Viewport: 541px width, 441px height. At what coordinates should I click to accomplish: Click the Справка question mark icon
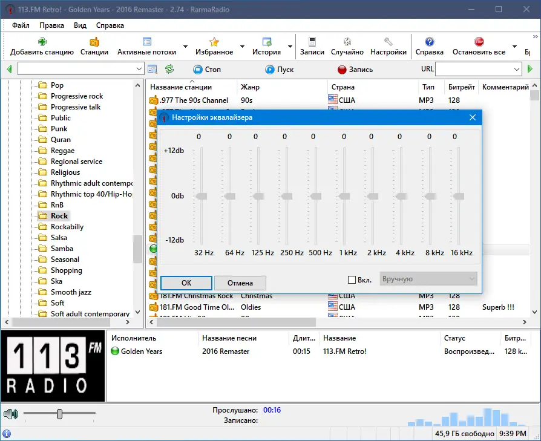coord(429,42)
